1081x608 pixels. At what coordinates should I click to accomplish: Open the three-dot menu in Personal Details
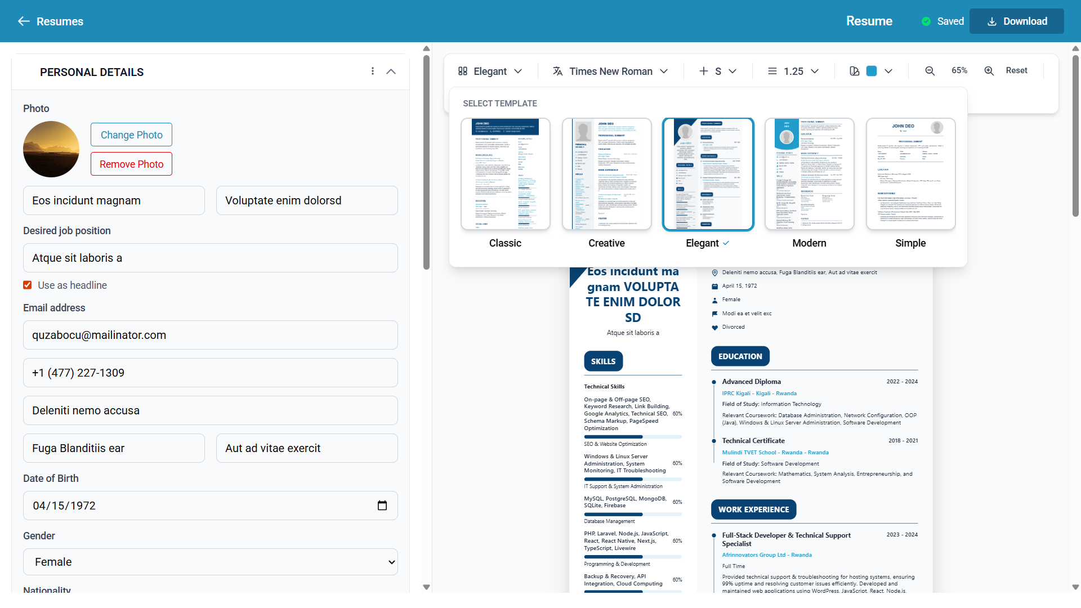pyautogui.click(x=373, y=71)
